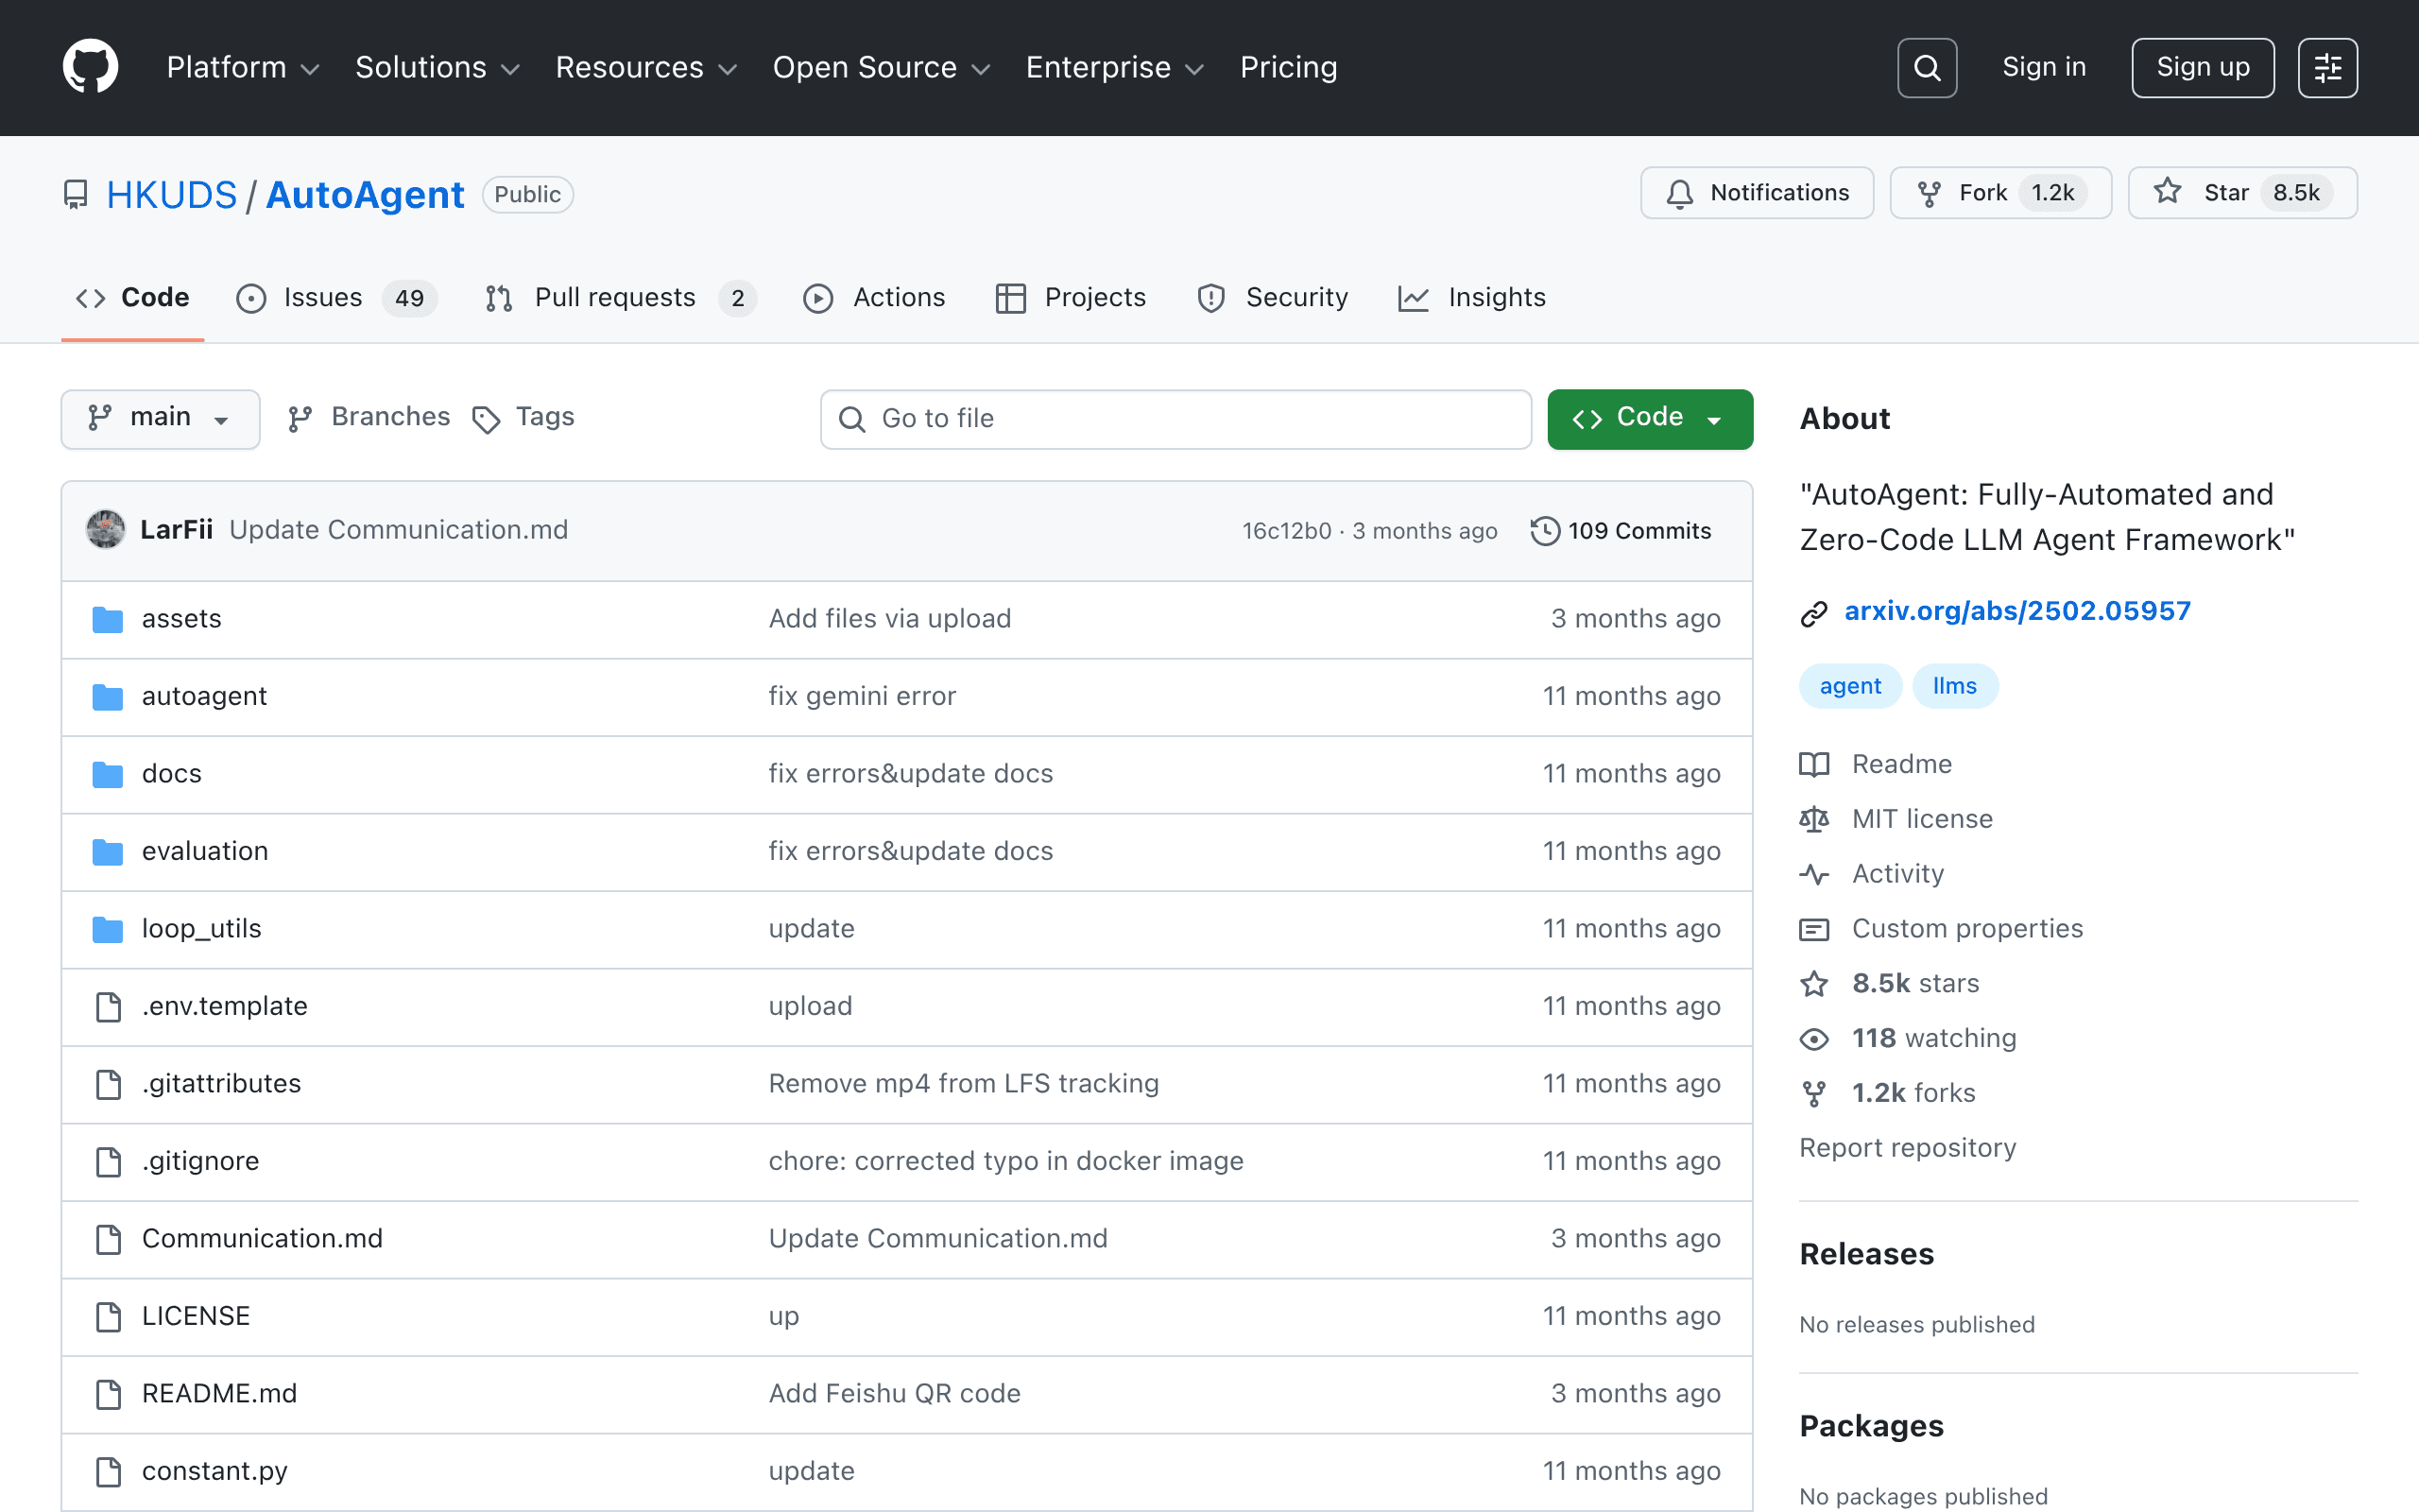Click the Notifications bell icon
This screenshot has width=2419, height=1512.
[1680, 193]
